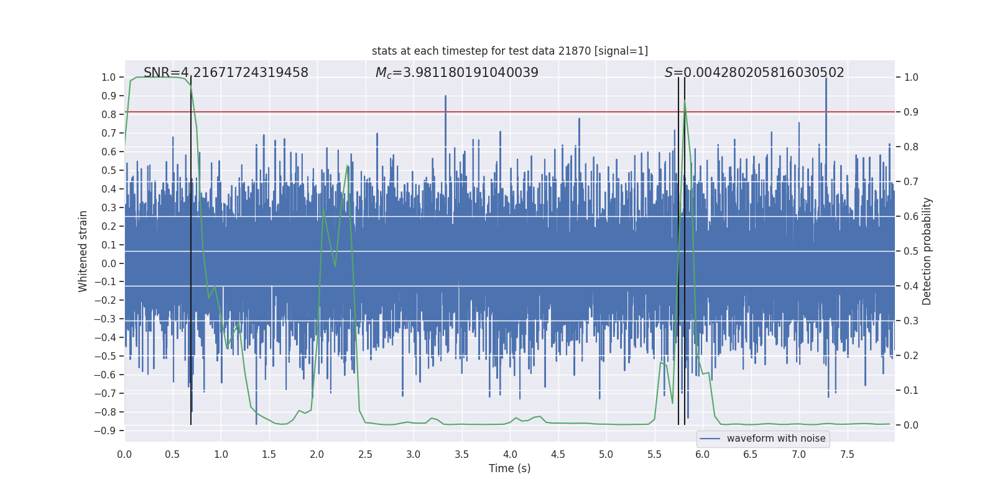Select the 0.0 tick on the Whitened strain axis
This screenshot has height=497, width=995.
pyautogui.click(x=108, y=264)
